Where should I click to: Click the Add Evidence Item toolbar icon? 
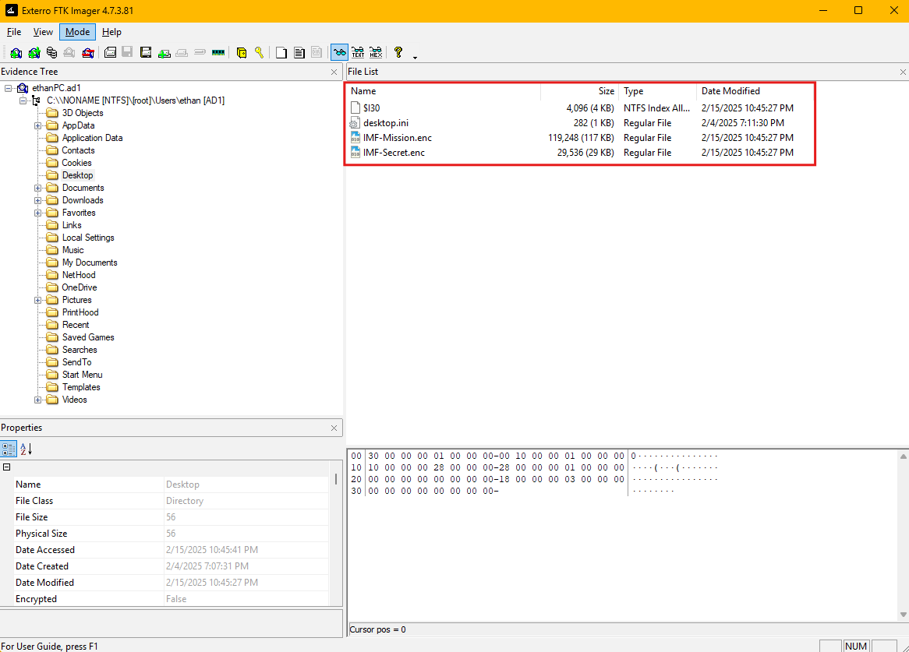pos(16,53)
